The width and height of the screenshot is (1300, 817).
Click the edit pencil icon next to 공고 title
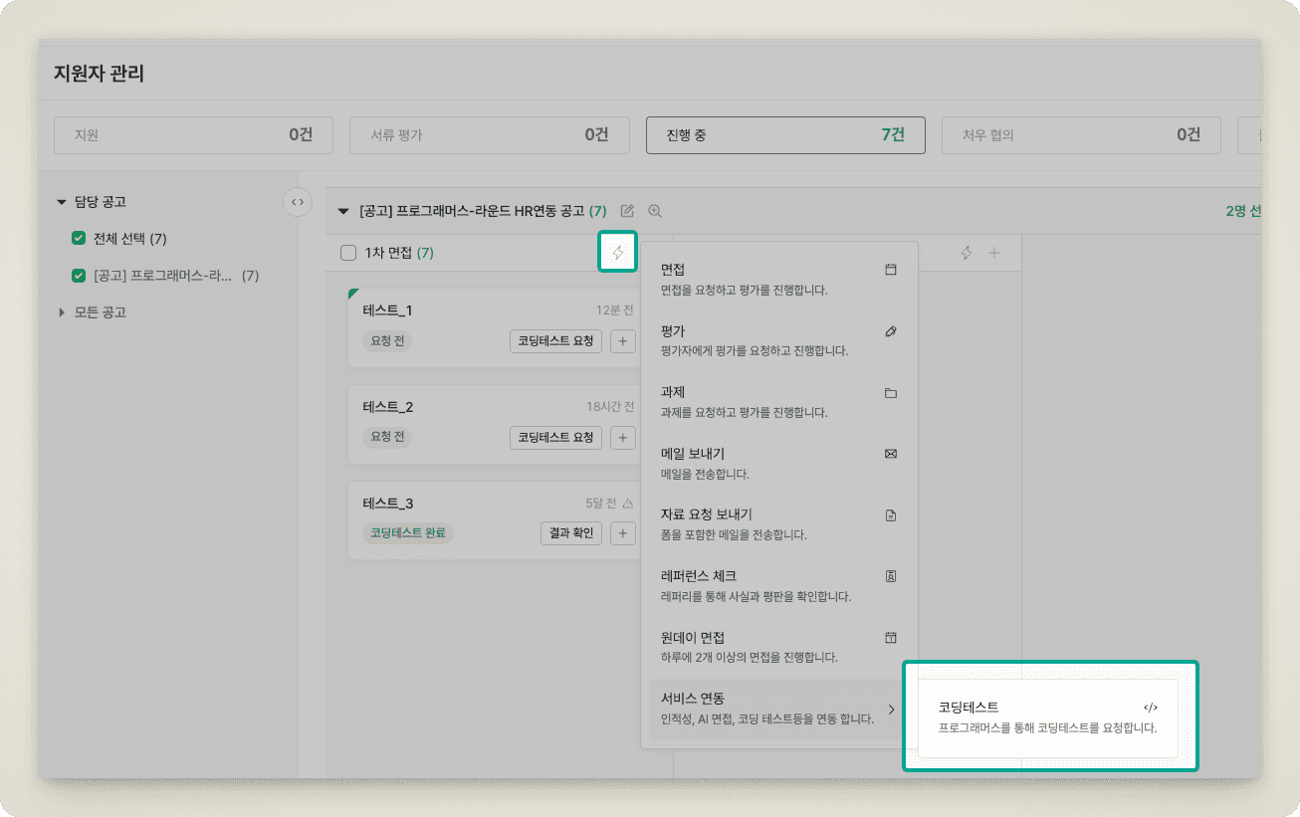click(627, 211)
